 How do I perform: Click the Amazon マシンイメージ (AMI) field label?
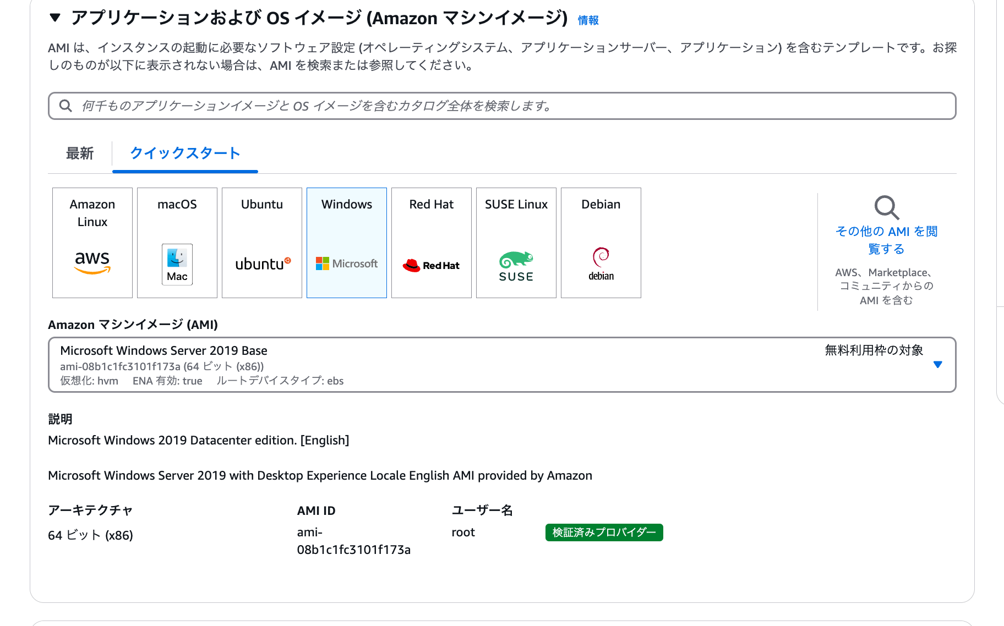[x=133, y=325]
